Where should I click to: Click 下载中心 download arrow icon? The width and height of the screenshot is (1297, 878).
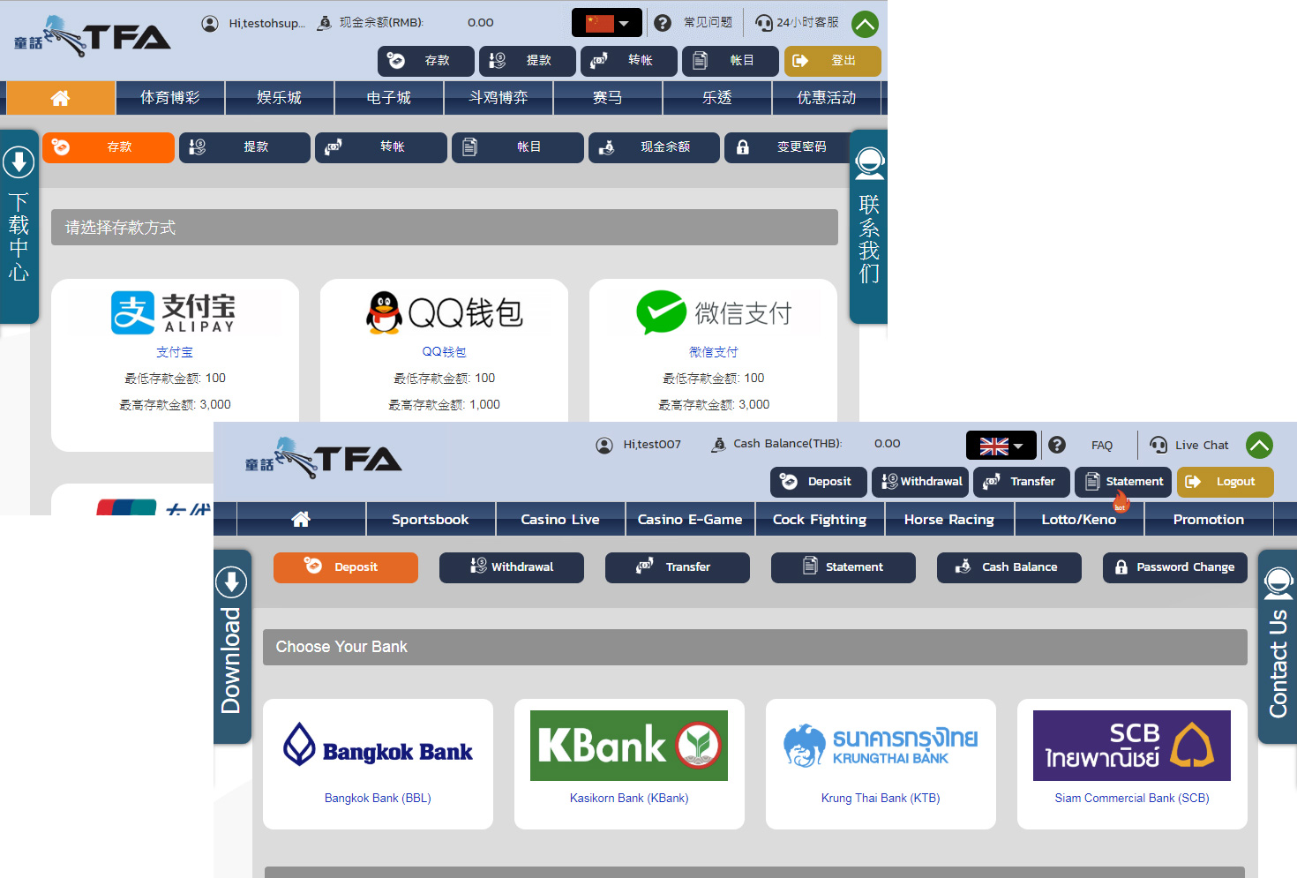click(x=19, y=162)
